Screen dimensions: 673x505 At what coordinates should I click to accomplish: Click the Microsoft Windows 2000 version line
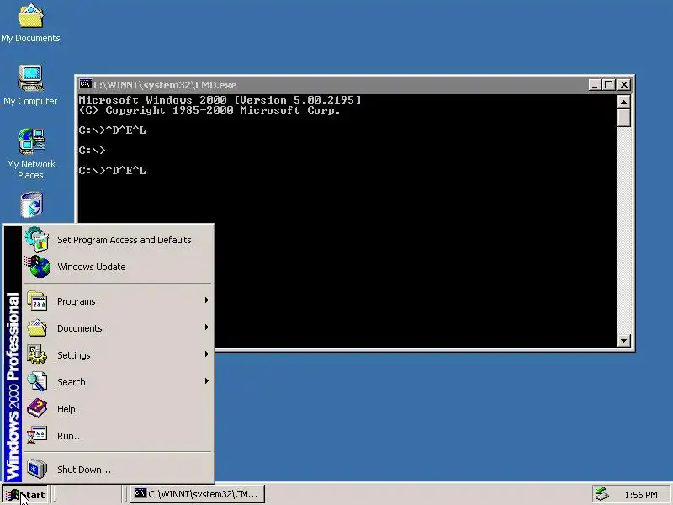tap(220, 100)
